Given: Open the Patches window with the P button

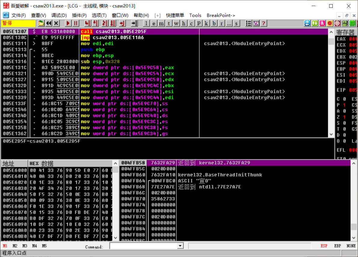Looking at the screenshot, I should (199, 23).
